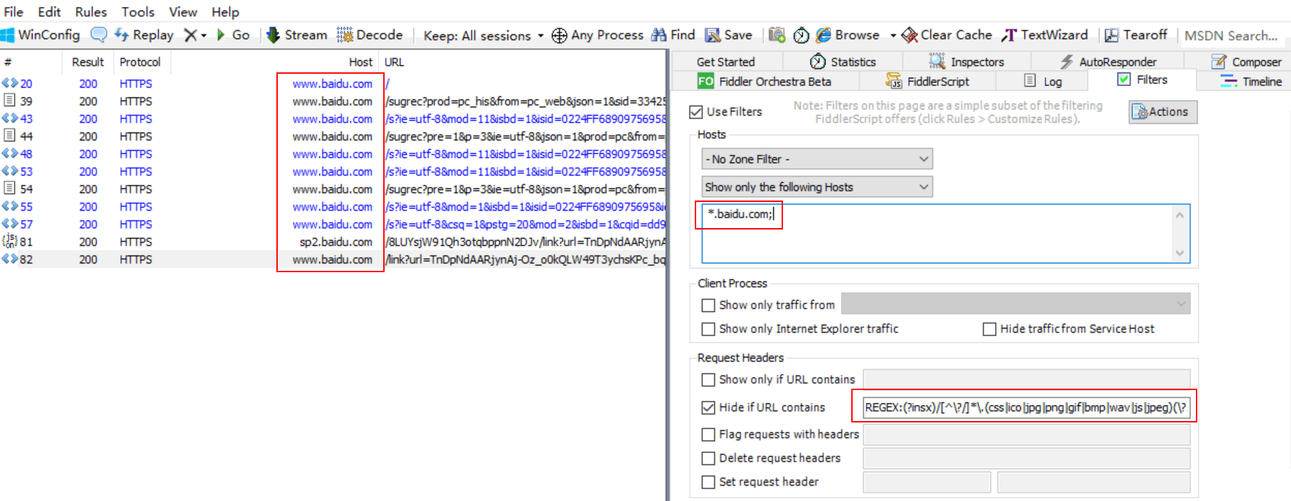The height and width of the screenshot is (501, 1291).
Task: Click the MSDN Search box
Action: (x=1233, y=35)
